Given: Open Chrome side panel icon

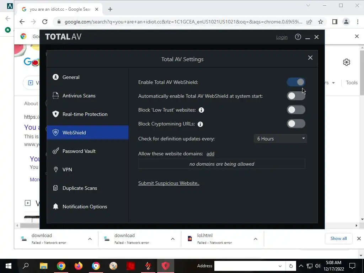Looking at the screenshot, I should pyautogui.click(x=334, y=22).
